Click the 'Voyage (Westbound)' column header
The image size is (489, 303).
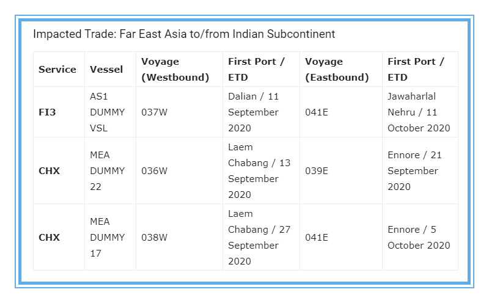(x=175, y=70)
